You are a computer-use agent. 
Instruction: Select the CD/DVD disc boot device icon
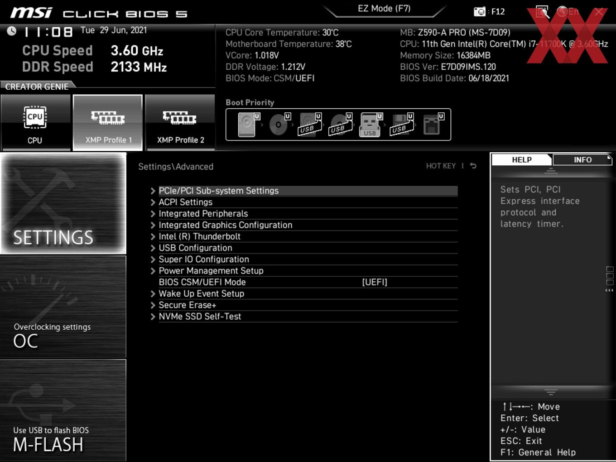click(279, 125)
